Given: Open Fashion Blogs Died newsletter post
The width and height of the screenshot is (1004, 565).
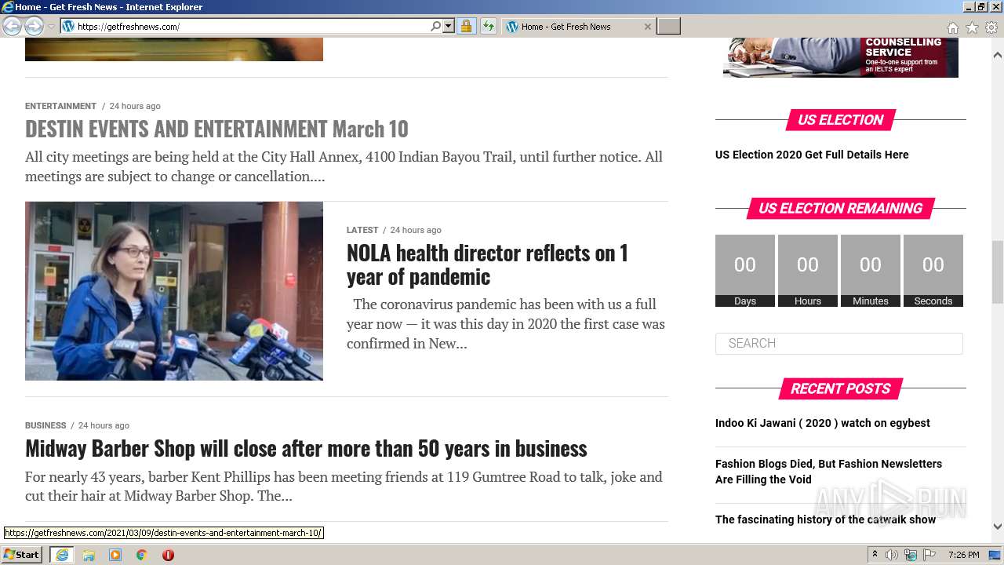Looking at the screenshot, I should coord(828,472).
